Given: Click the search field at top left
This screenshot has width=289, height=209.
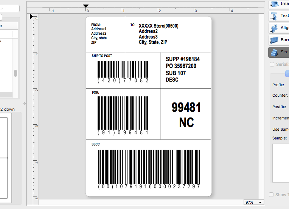Looking at the screenshot, I should coord(9,8).
